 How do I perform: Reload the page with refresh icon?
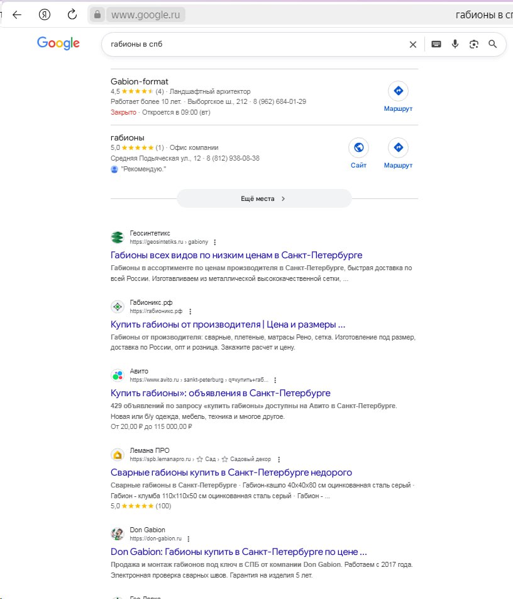tap(72, 14)
